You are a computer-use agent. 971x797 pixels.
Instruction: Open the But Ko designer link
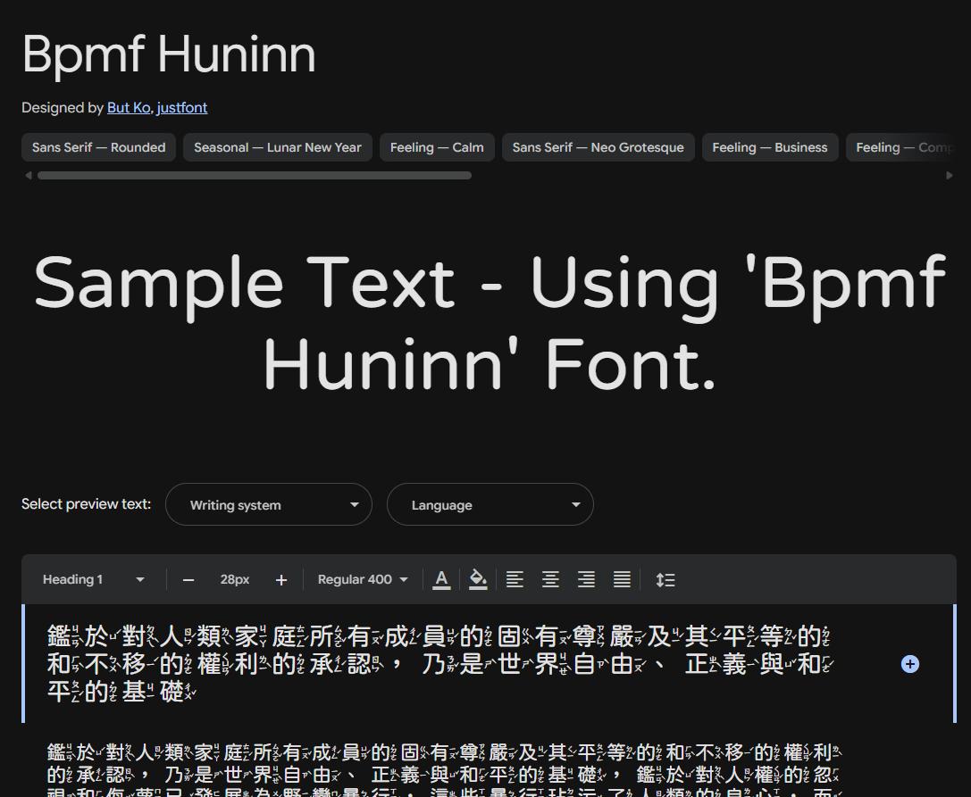pyautogui.click(x=129, y=108)
